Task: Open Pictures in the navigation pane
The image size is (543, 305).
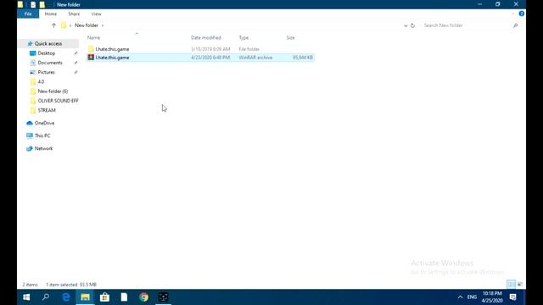Action: coord(46,72)
